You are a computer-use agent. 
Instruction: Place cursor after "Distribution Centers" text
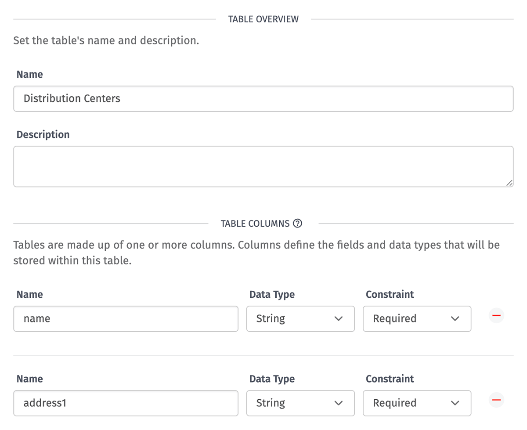click(x=121, y=98)
